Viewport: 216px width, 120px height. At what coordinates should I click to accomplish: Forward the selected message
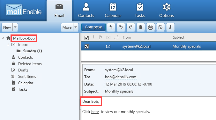(131, 27)
